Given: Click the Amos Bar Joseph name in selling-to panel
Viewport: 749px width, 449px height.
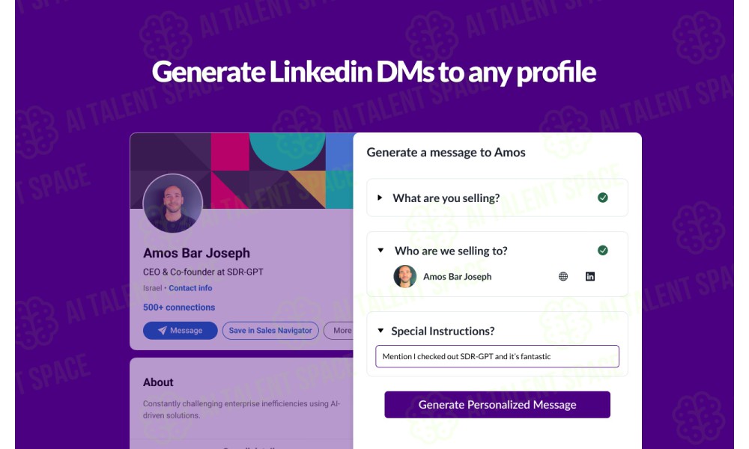Looking at the screenshot, I should coord(457,277).
